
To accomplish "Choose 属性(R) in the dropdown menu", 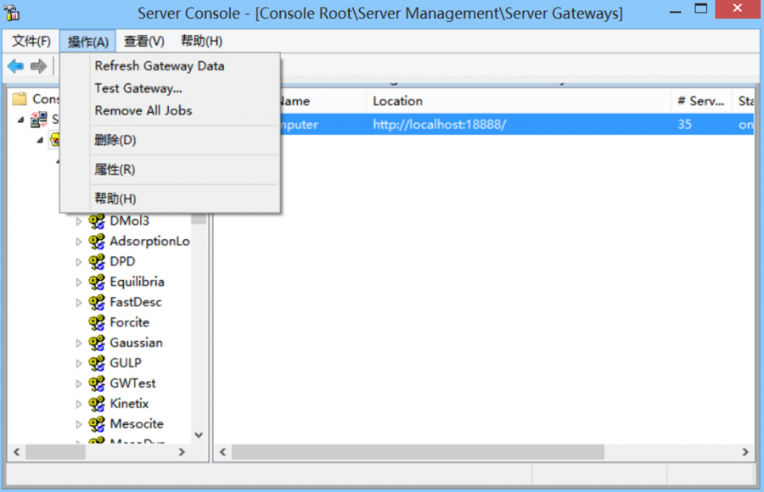I will (x=170, y=170).
